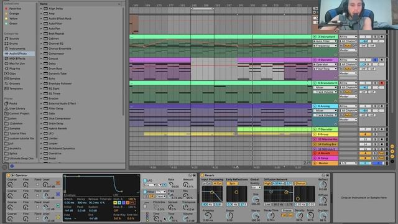This screenshot has height=224, width=398.
Task: Click Freeze button in Reverb
Action: click(x=287, y=210)
